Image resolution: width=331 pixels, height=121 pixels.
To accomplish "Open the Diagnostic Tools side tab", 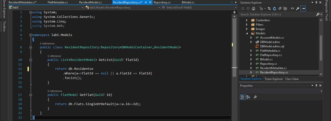I will [x=326, y=11].
